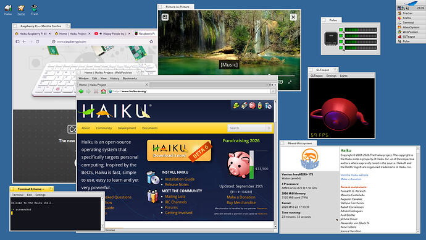Close the 'Haiku Raspberry Pi' Firefox tab
Screen dimensions: 426x240
point(49,34)
